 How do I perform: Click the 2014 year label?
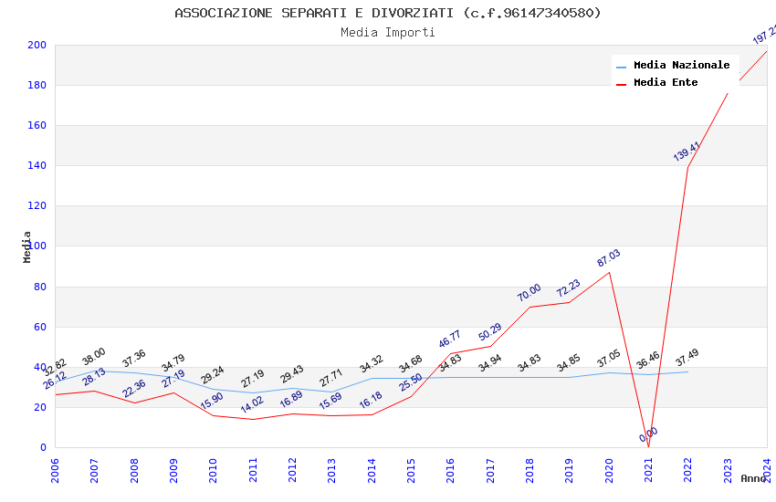point(372,470)
